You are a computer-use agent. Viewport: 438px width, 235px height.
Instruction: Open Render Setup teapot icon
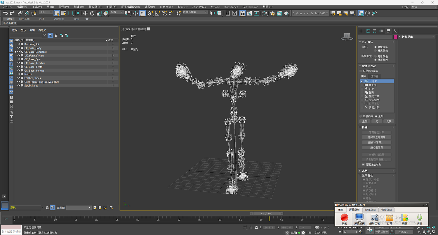[272, 13]
